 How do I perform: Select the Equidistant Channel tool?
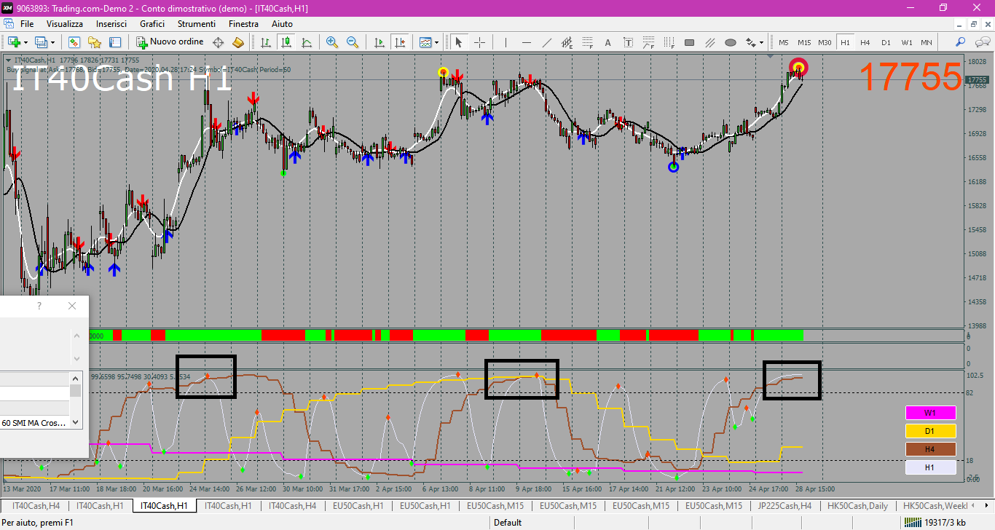(567, 42)
